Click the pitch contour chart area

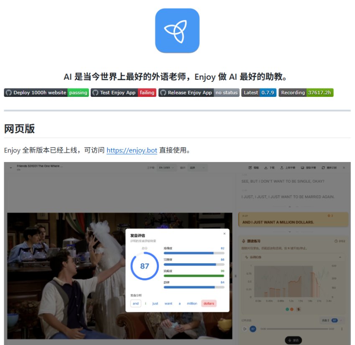(x=291, y=281)
